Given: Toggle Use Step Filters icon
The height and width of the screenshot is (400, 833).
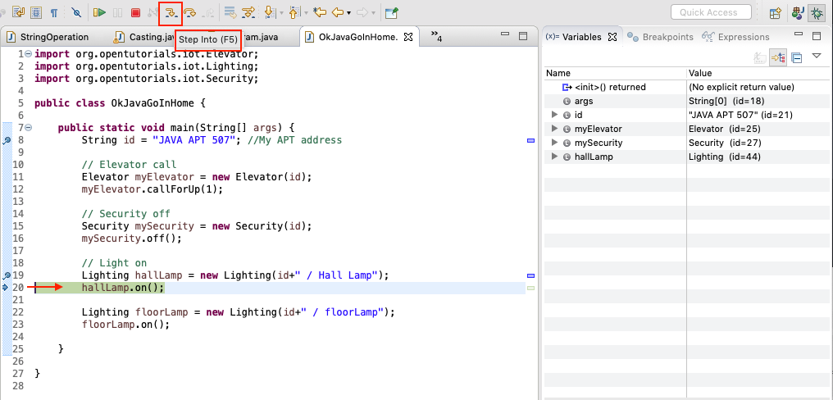Looking at the screenshot, I should click(248, 13).
